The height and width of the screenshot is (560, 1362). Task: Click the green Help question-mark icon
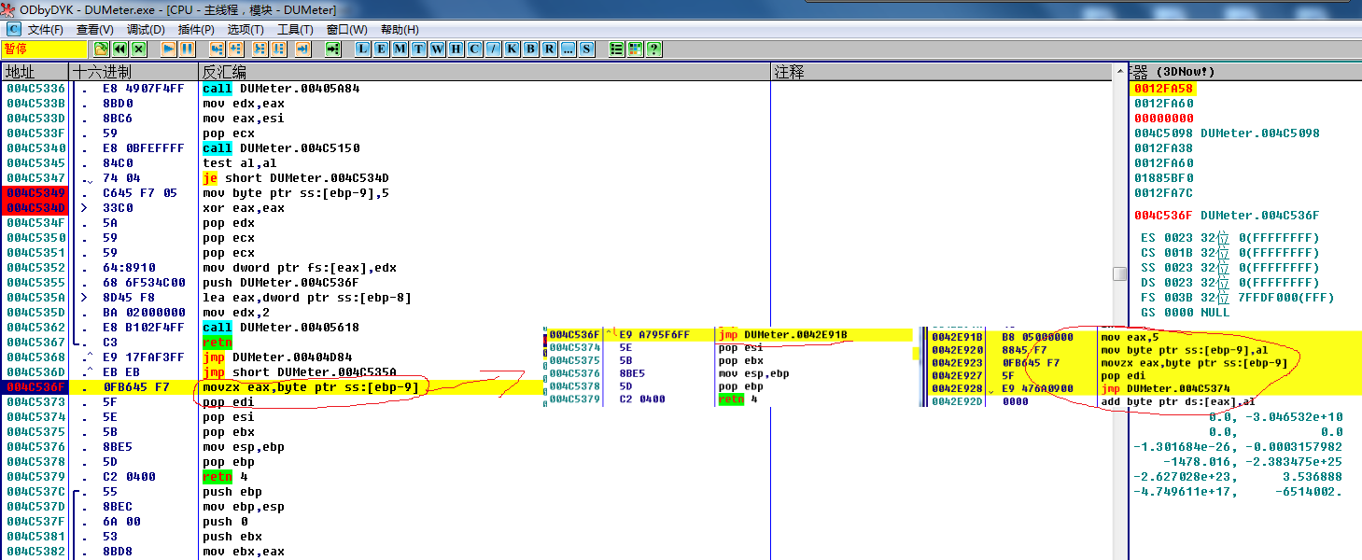654,49
